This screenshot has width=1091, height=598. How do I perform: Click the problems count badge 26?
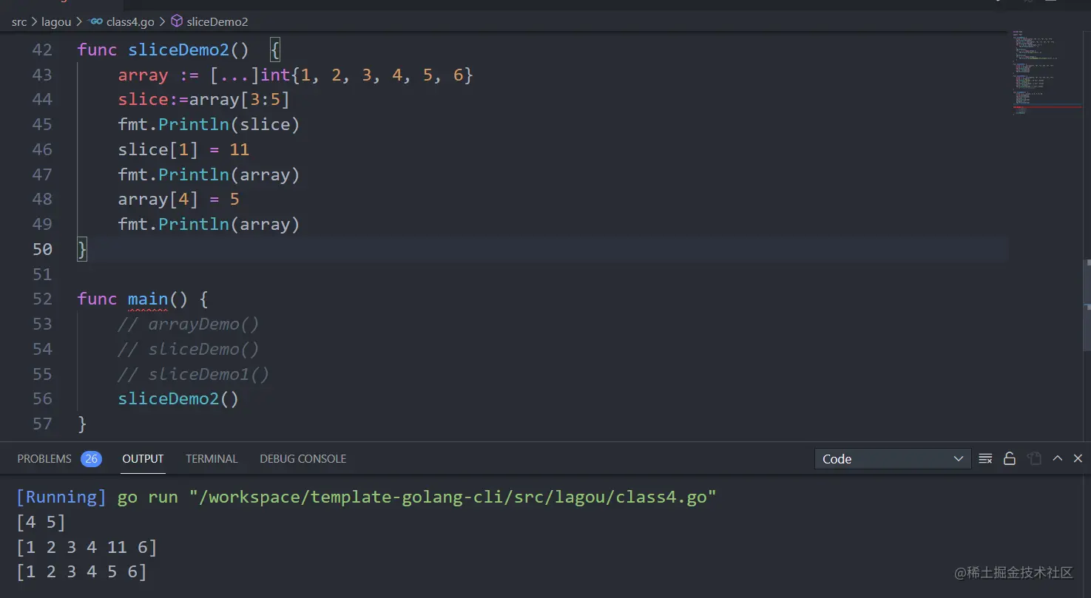(92, 459)
